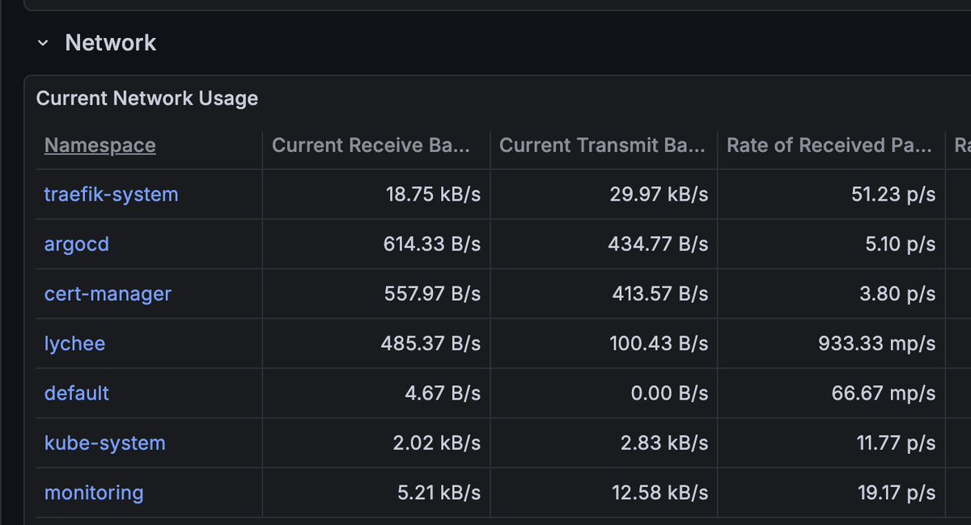The width and height of the screenshot is (971, 525).
Task: Open the monitoring namespace link
Action: click(x=94, y=493)
